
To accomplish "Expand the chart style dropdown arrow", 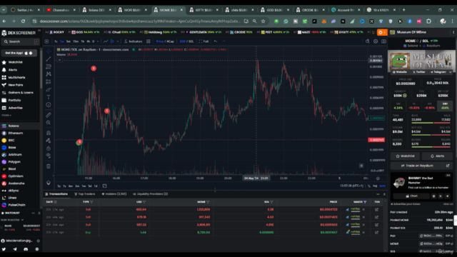I will click(117, 41).
